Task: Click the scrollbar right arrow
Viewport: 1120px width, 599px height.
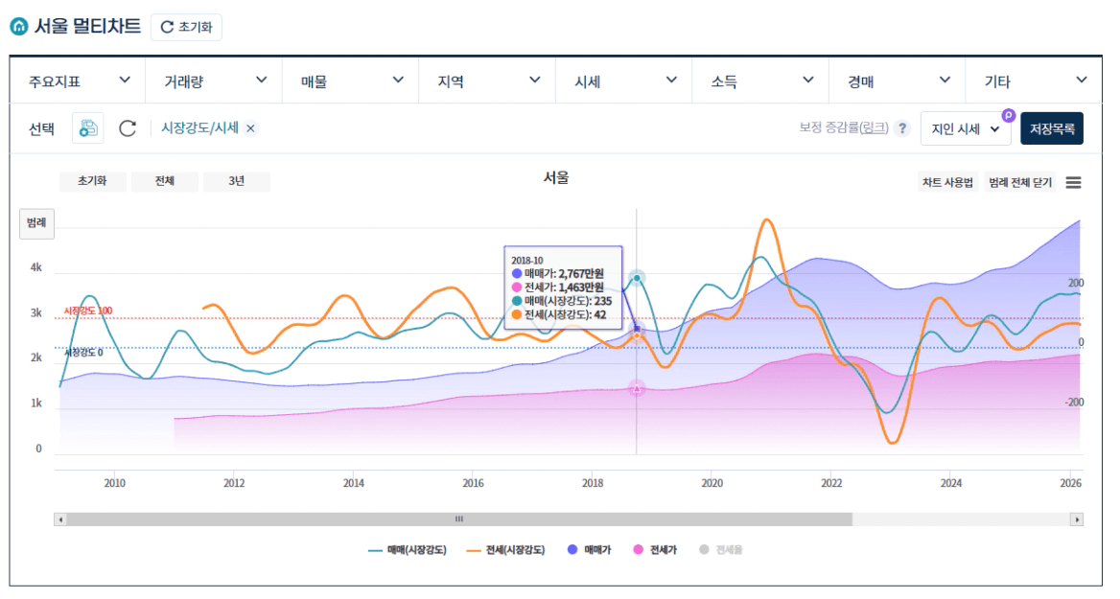Action: [x=1077, y=519]
